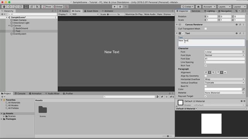This screenshot has height=139, width=248.
Task: Select BackGround in the Hierarchy
Action: coord(22,28)
